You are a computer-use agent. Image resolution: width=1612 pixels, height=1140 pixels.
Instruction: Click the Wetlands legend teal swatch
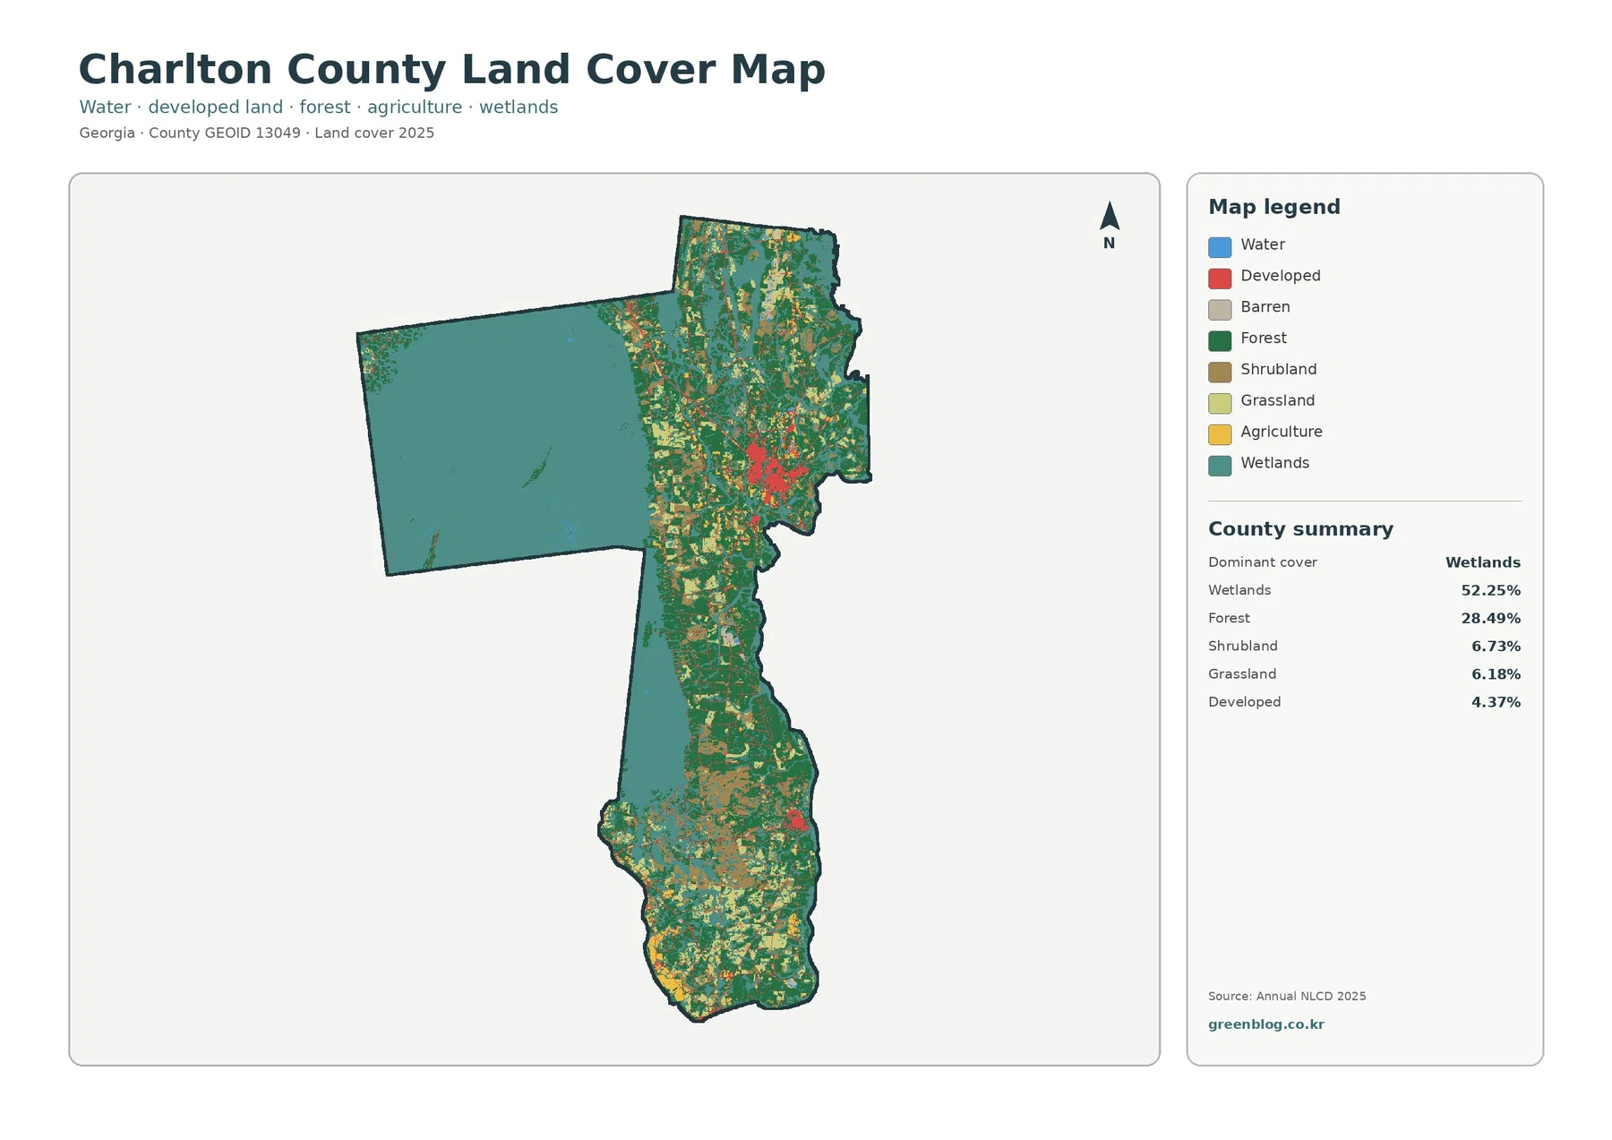point(1220,466)
